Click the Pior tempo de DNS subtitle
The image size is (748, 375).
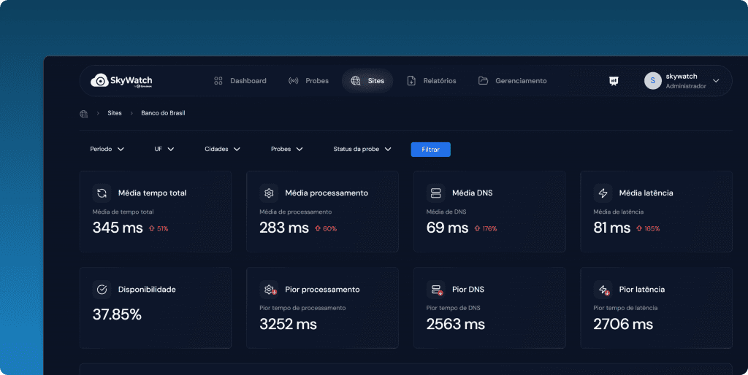tap(453, 308)
